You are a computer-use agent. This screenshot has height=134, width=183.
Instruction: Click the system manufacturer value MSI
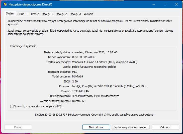coord(74,72)
